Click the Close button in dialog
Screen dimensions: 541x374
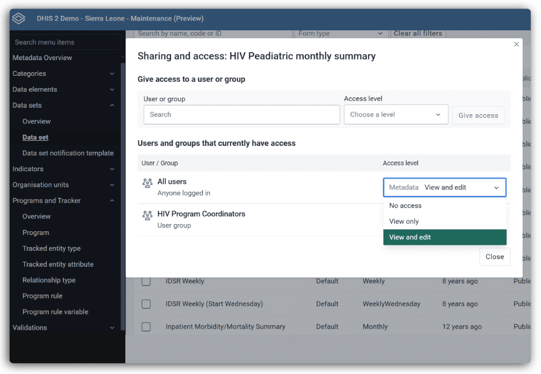(495, 257)
